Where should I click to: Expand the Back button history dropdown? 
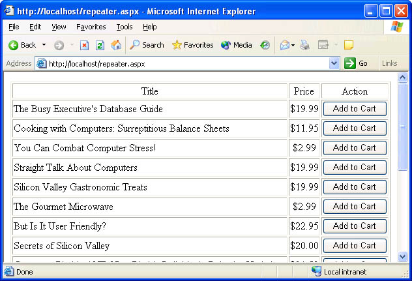[x=44, y=45]
